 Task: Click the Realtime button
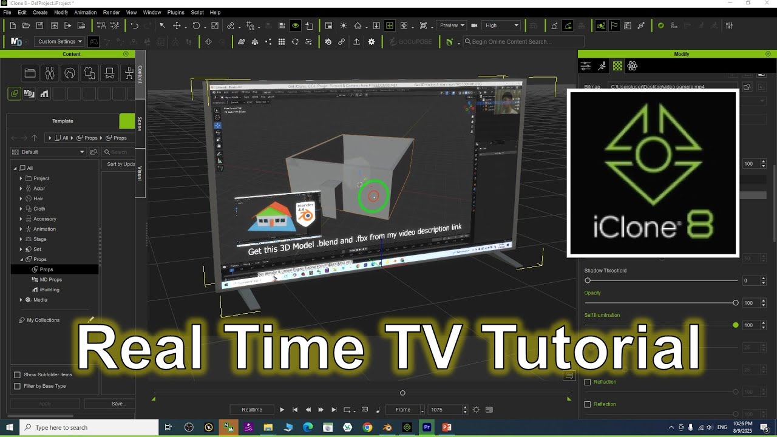point(252,410)
